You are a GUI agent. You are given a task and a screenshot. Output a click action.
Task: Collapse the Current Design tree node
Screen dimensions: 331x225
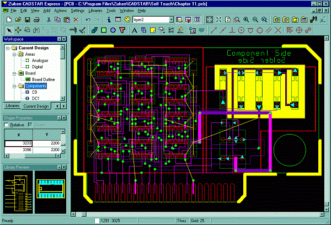(8, 48)
